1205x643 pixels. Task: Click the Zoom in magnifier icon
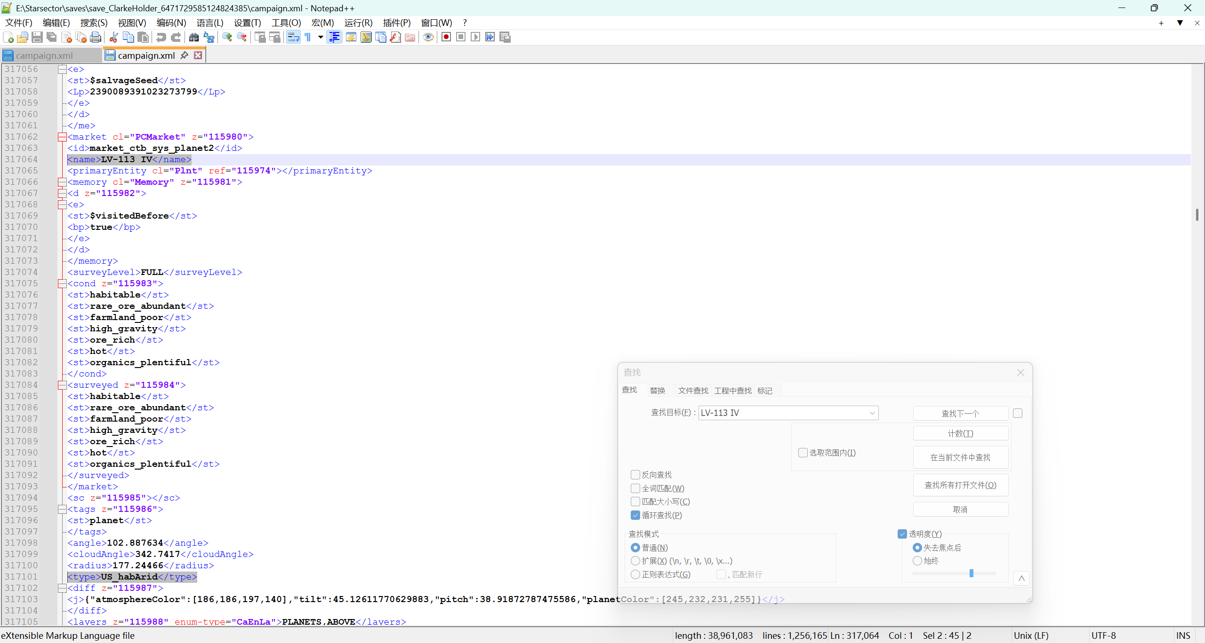(x=227, y=38)
